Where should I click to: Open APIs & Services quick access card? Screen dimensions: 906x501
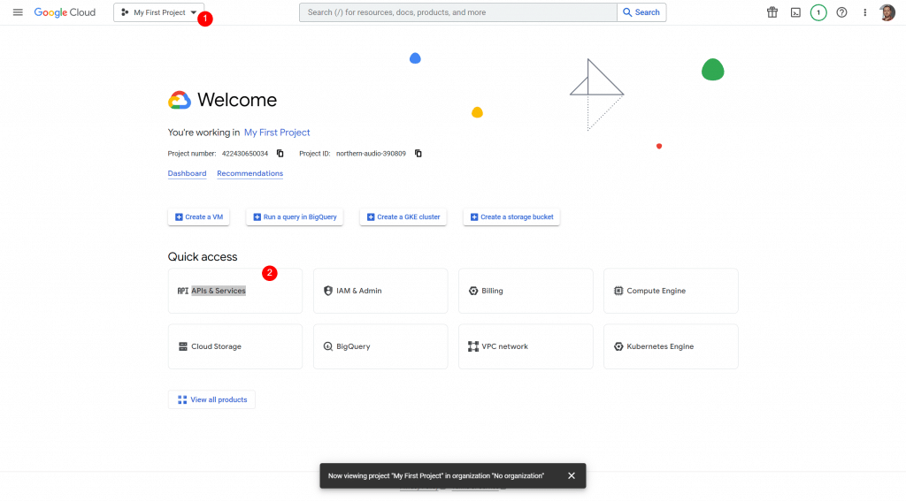point(235,291)
